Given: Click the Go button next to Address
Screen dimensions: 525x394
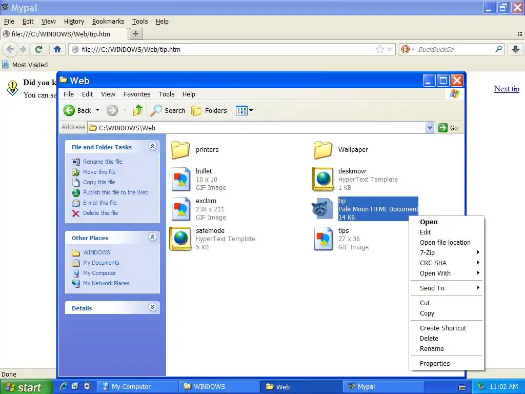Looking at the screenshot, I should point(448,128).
